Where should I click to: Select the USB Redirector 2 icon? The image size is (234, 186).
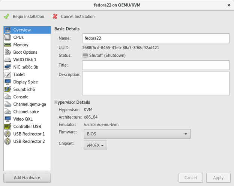(x=7, y=141)
